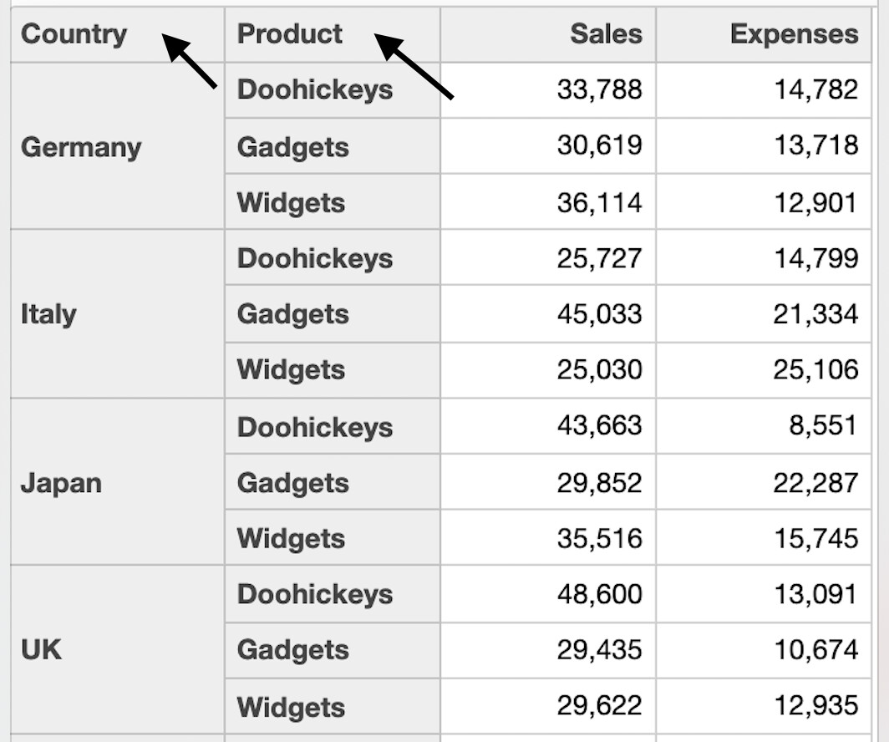
Task: Click Gadgets under Italy
Action: click(x=333, y=314)
